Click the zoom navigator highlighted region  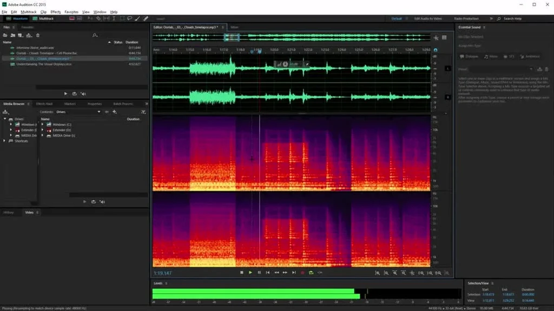[232, 37]
